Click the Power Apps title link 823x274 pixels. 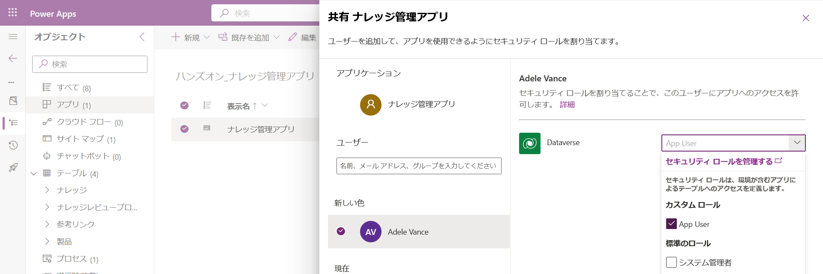click(53, 14)
